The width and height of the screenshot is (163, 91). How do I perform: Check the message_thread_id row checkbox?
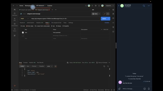pos(23,36)
